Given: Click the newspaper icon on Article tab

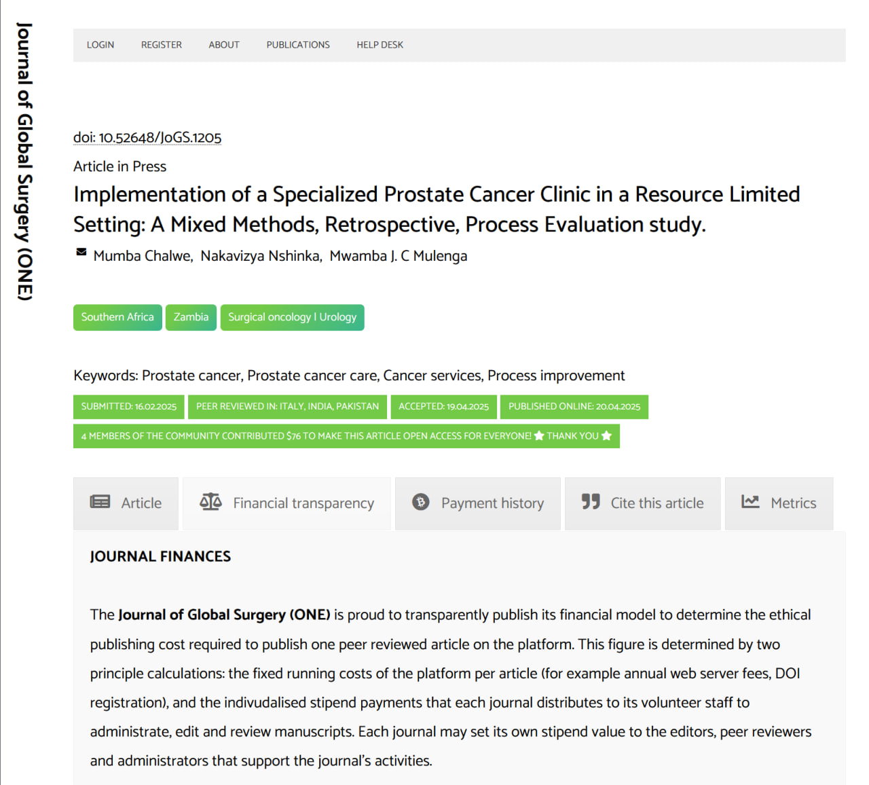Looking at the screenshot, I should pos(100,502).
